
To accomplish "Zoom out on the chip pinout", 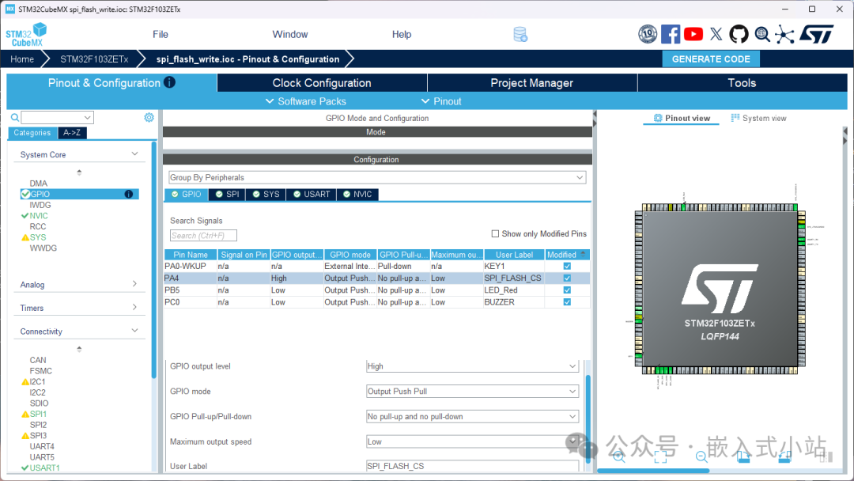I will (x=701, y=456).
